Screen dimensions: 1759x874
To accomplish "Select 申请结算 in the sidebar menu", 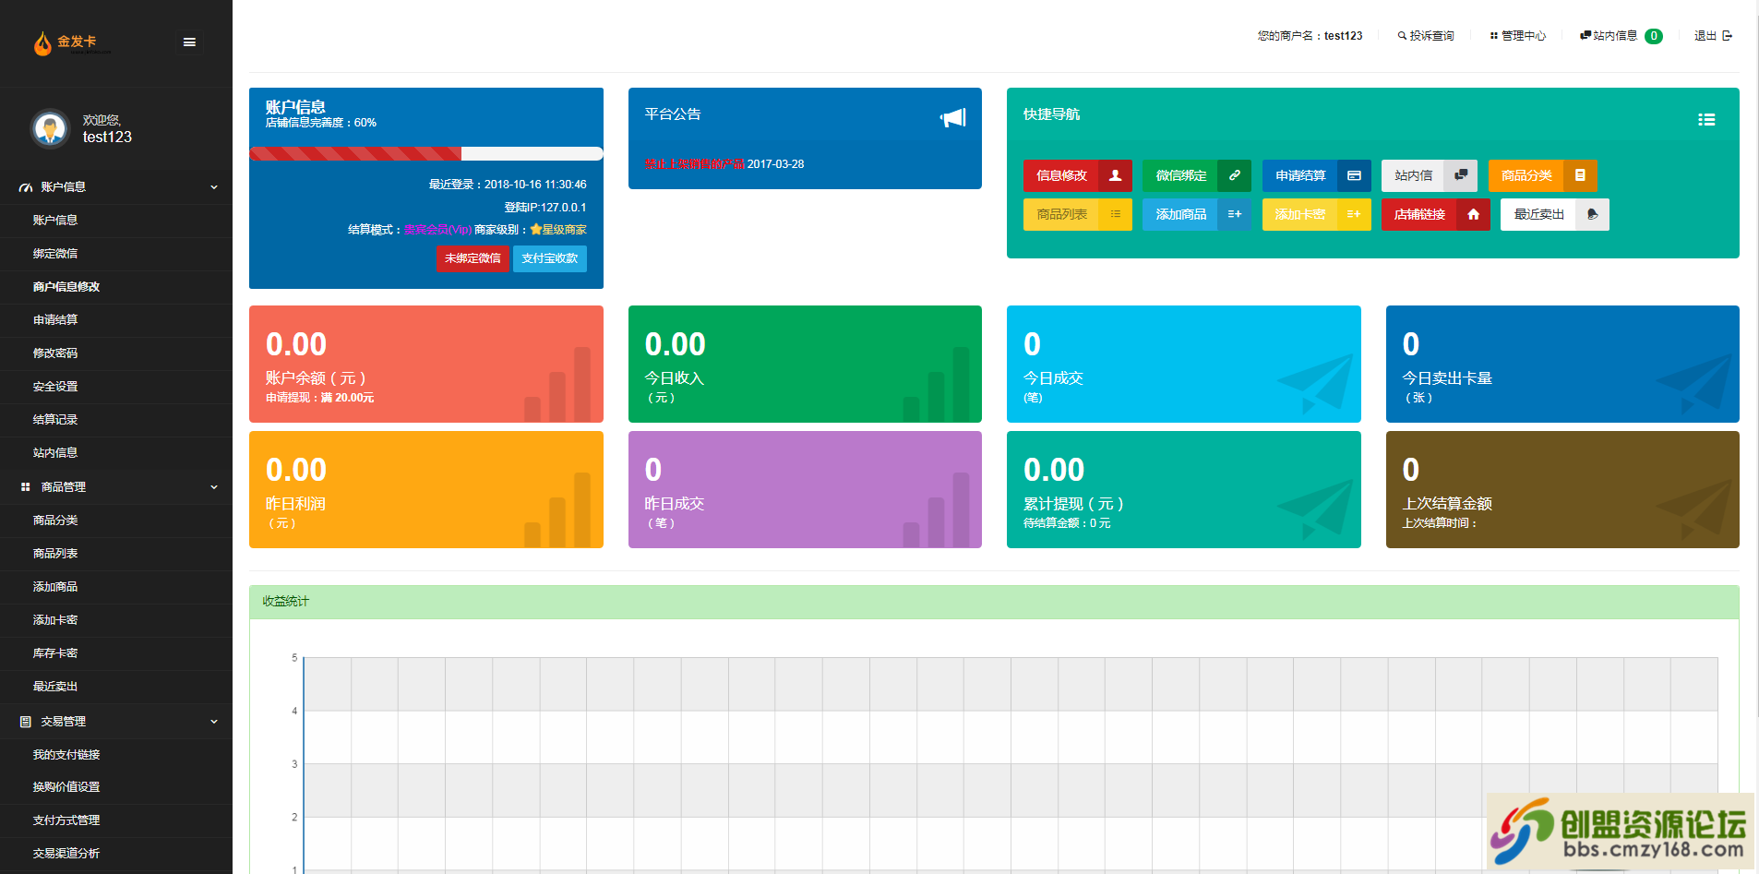I will pos(116,320).
